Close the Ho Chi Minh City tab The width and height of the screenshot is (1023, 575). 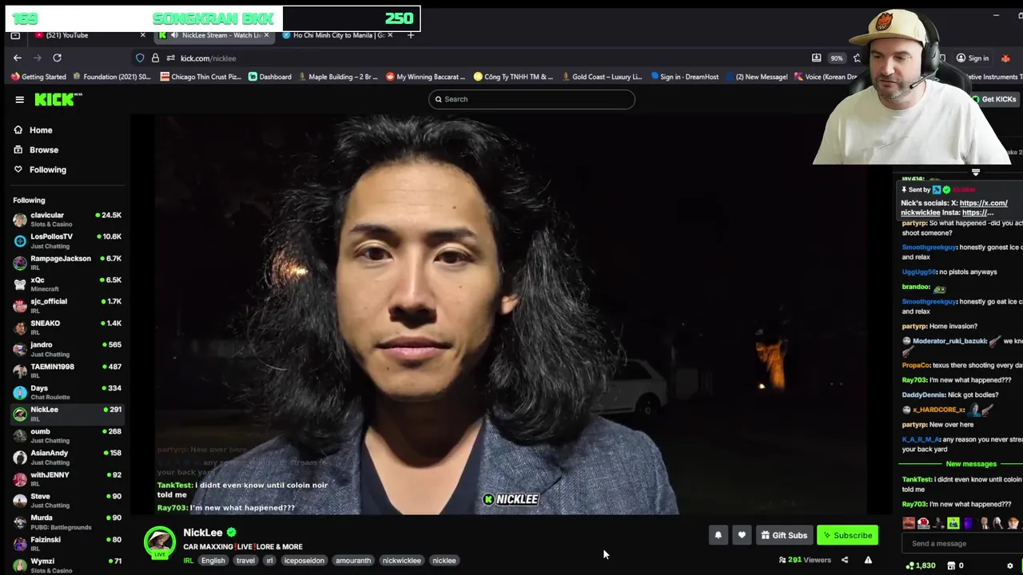390,35
